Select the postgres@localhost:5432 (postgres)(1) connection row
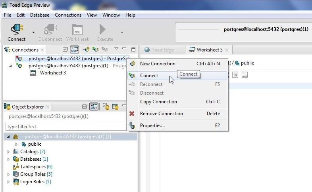Image resolution: width=312 pixels, height=192 pixels. 77,66
